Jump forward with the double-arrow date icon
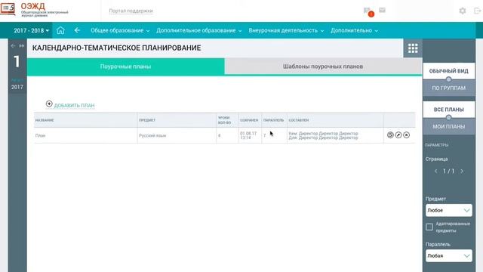Image resolution: width=483 pixels, height=272 pixels. point(22,45)
